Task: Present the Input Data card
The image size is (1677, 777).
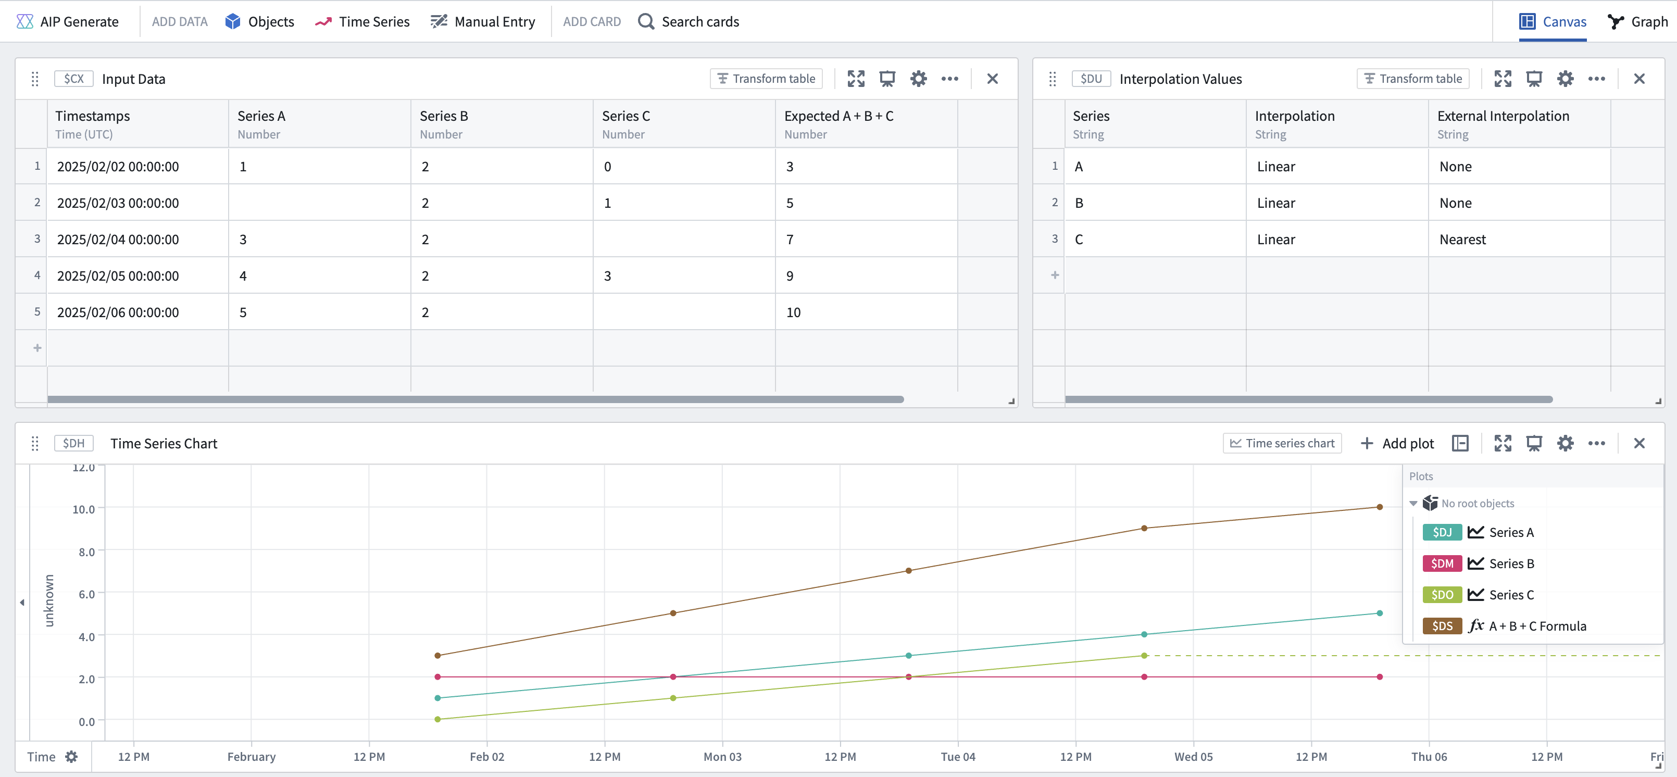Action: [x=887, y=79]
